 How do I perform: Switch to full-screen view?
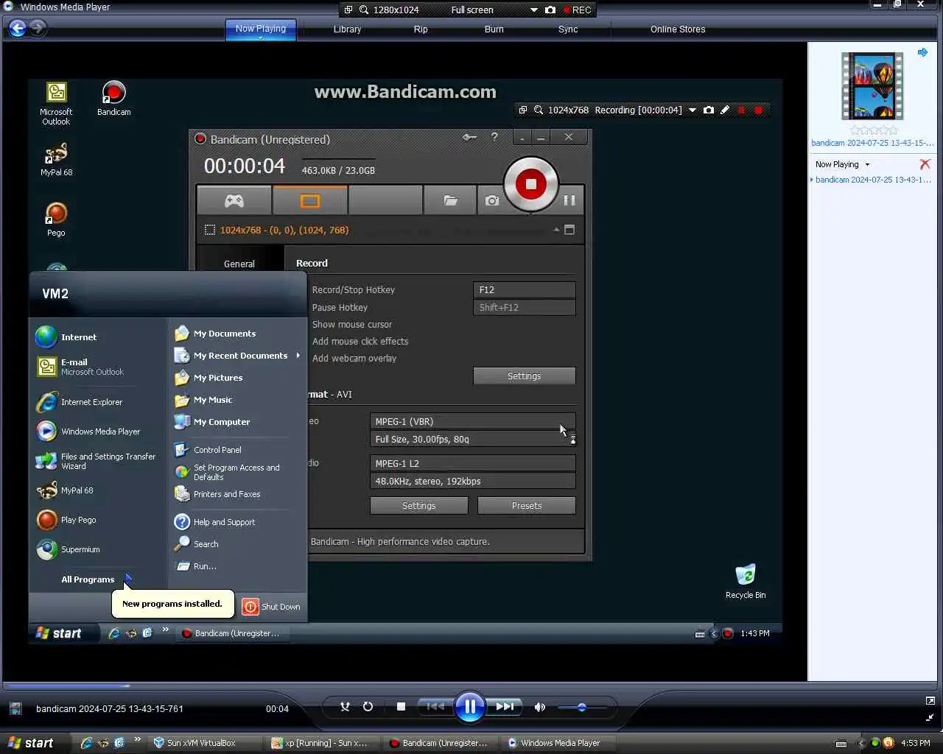pos(930,701)
